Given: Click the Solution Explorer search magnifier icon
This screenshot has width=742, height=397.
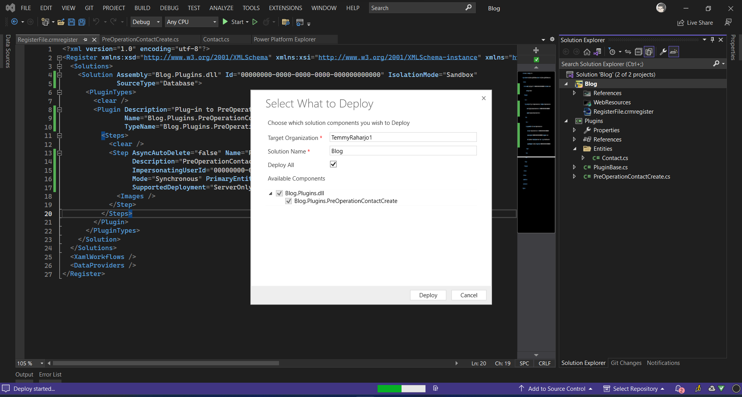Looking at the screenshot, I should 716,64.
